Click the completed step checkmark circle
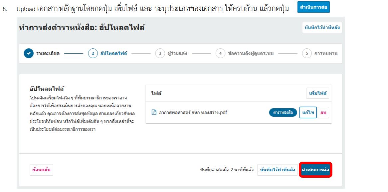The height and width of the screenshot is (192, 388). coord(29,53)
